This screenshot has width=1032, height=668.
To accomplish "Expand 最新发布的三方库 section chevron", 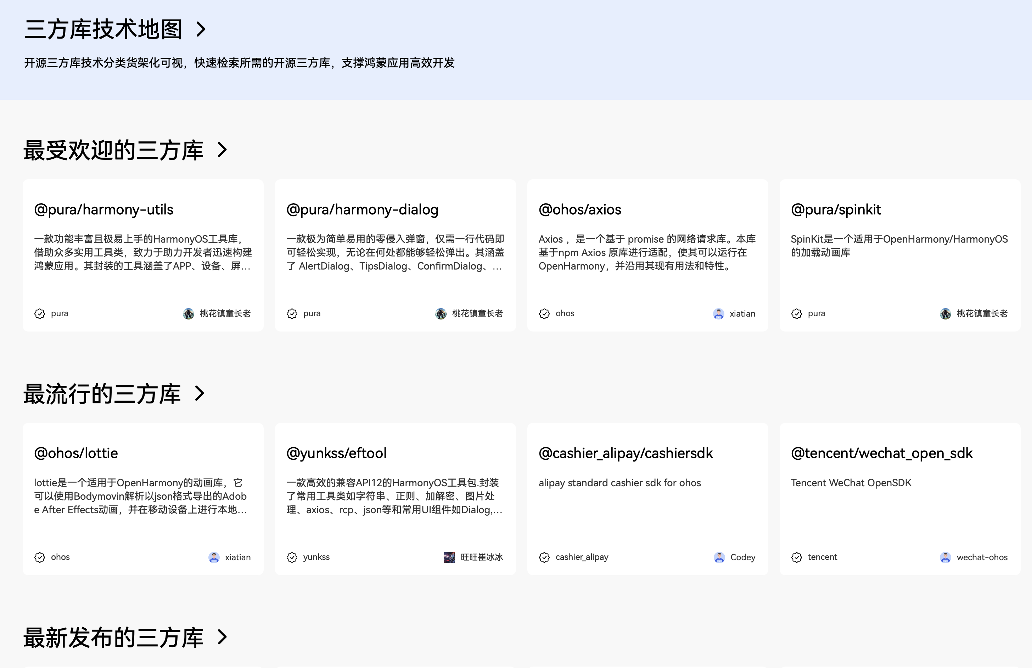I will pyautogui.click(x=223, y=637).
